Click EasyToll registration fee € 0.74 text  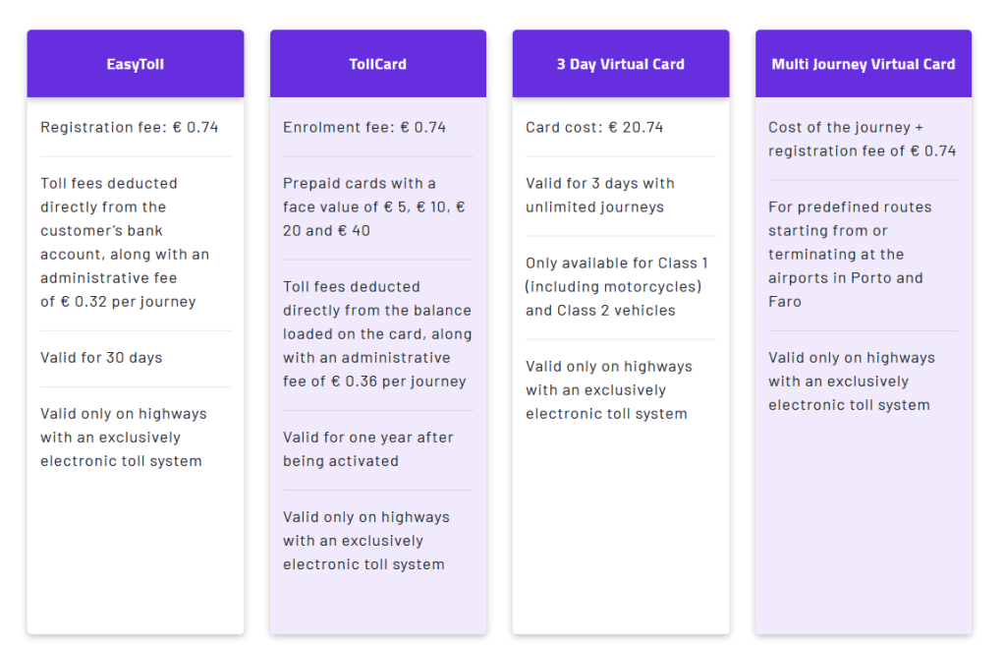[130, 127]
